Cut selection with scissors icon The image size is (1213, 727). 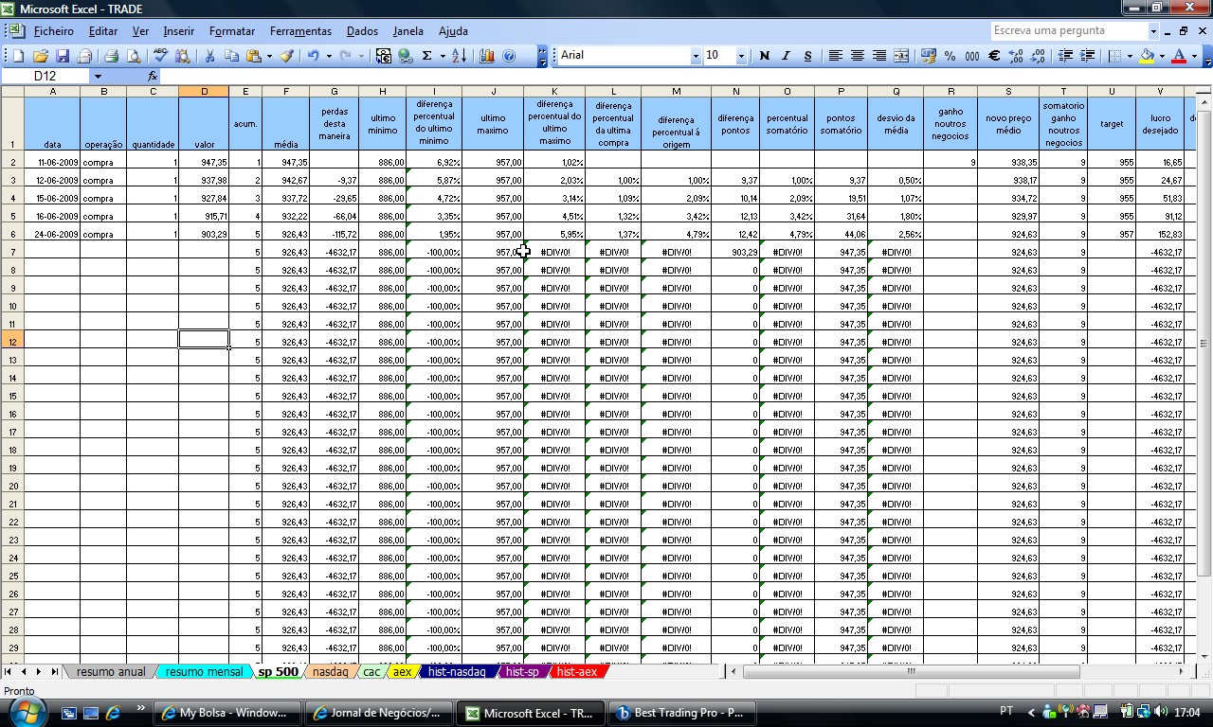coord(209,56)
